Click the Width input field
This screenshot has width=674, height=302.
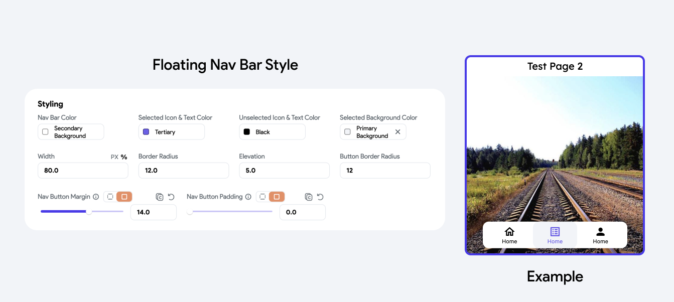[x=83, y=171]
